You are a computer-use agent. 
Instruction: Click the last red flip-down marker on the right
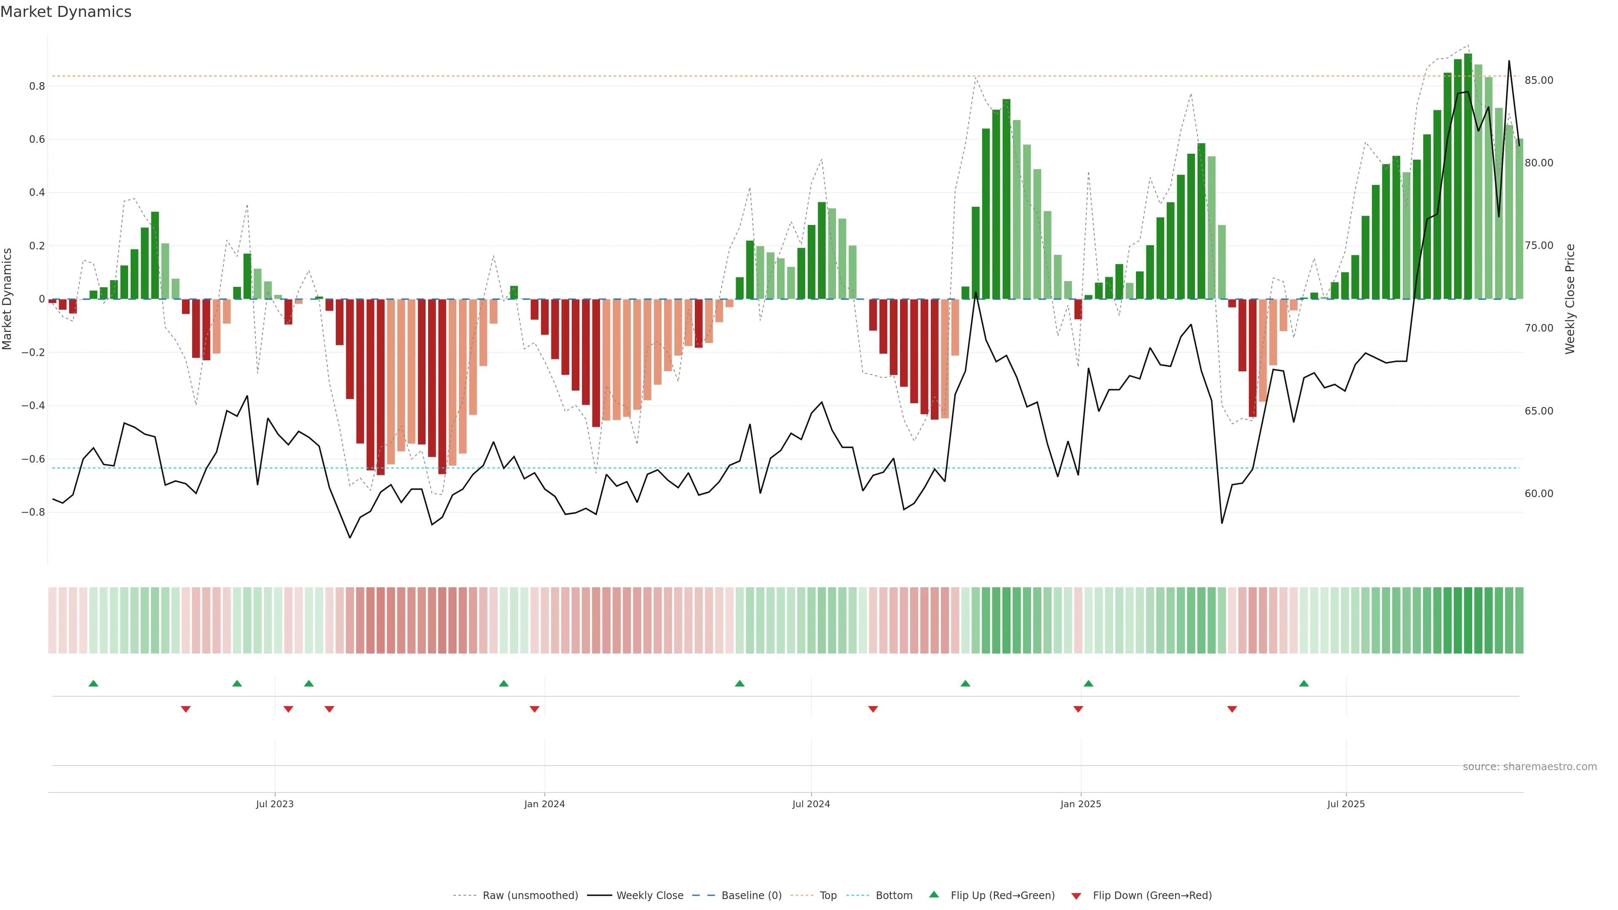point(1232,709)
